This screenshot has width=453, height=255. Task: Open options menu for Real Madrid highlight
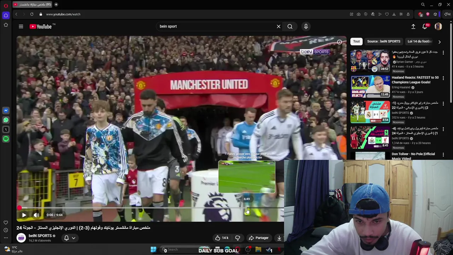tap(443, 103)
